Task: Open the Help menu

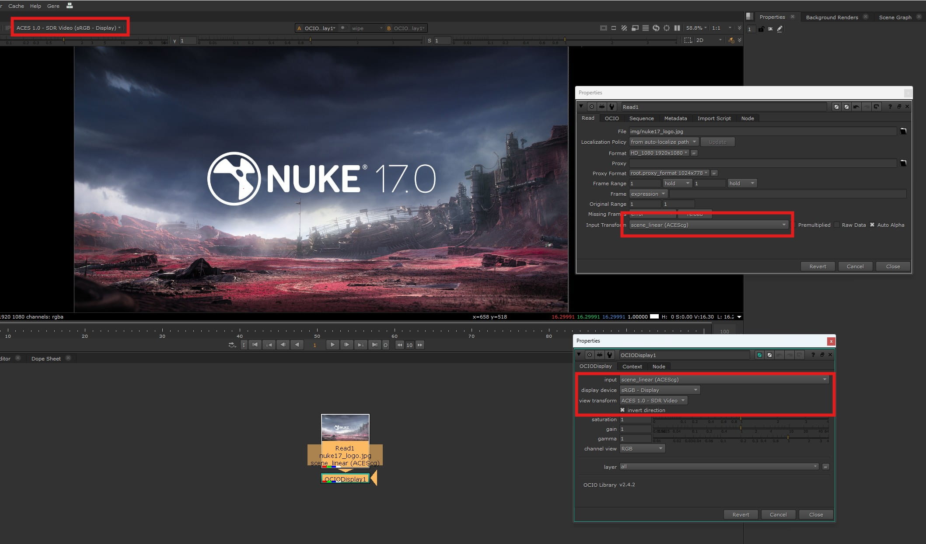Action: coord(35,6)
